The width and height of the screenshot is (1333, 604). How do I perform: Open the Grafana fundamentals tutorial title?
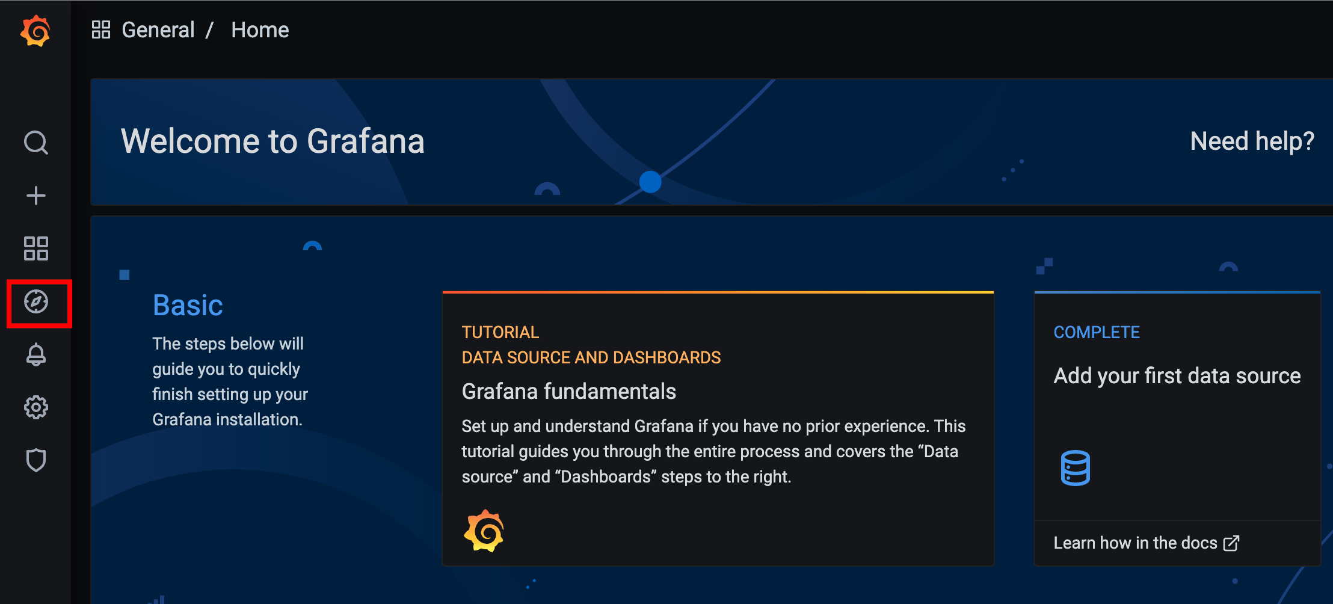568,392
